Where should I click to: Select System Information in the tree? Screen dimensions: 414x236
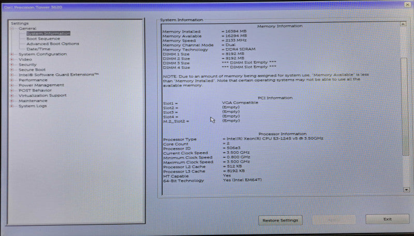pos(48,34)
